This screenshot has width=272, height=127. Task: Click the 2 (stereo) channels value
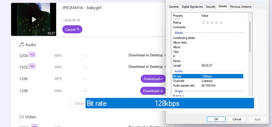coord(207,81)
